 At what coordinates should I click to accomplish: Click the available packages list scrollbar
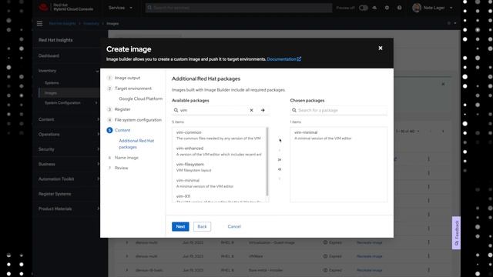[267, 161]
